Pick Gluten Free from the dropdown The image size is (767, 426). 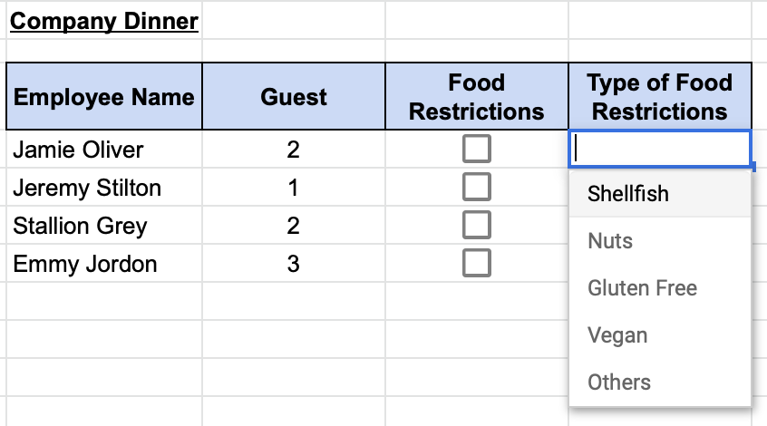642,288
